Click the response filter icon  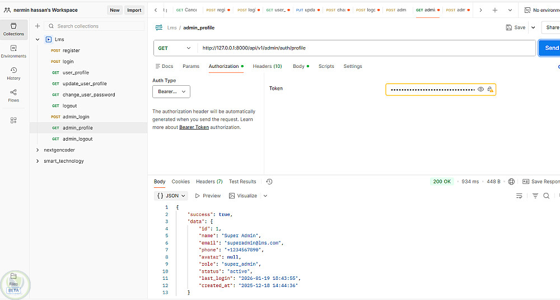point(535,196)
